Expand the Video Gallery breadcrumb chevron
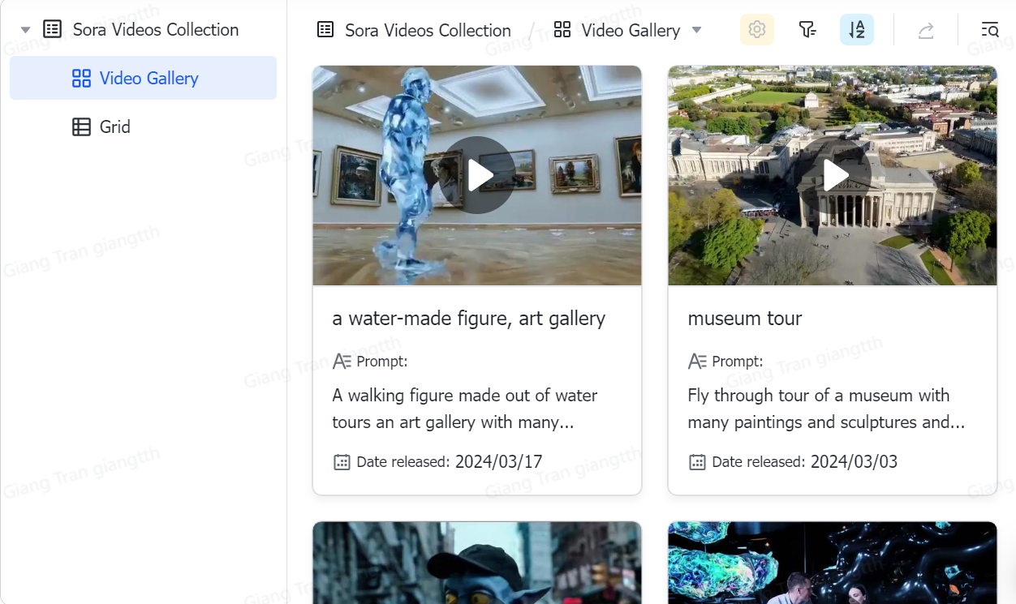This screenshot has width=1016, height=604. [696, 30]
